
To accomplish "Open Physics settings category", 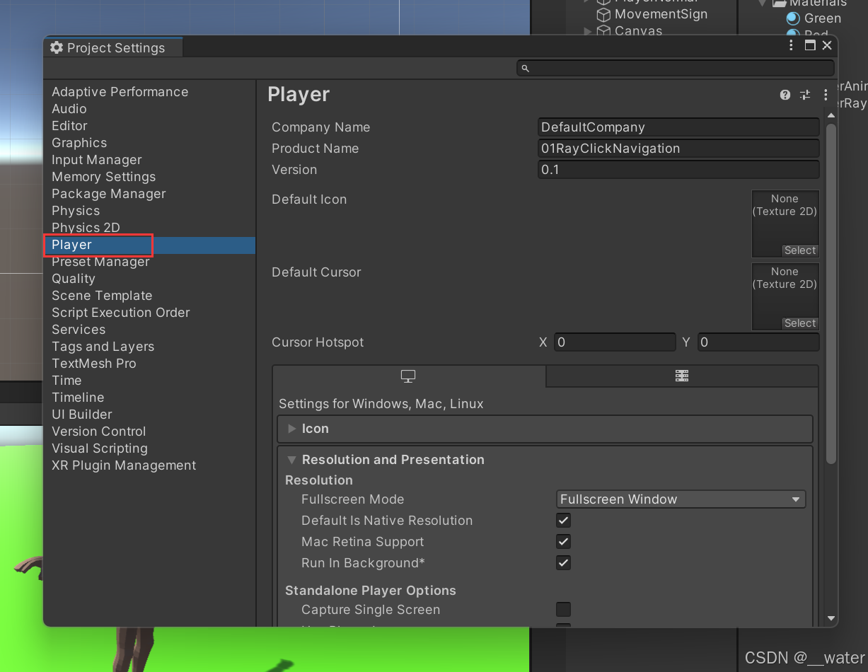I will click(76, 211).
